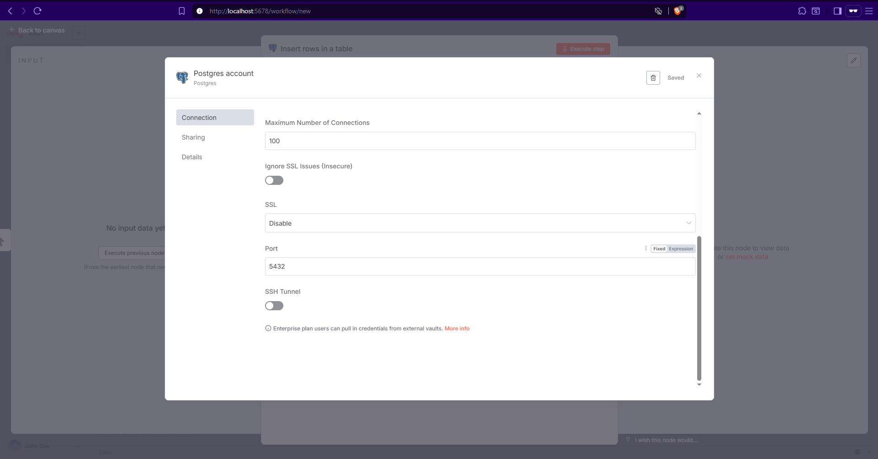Open the browser hamburger menu
The width and height of the screenshot is (878, 459).
coord(869,11)
